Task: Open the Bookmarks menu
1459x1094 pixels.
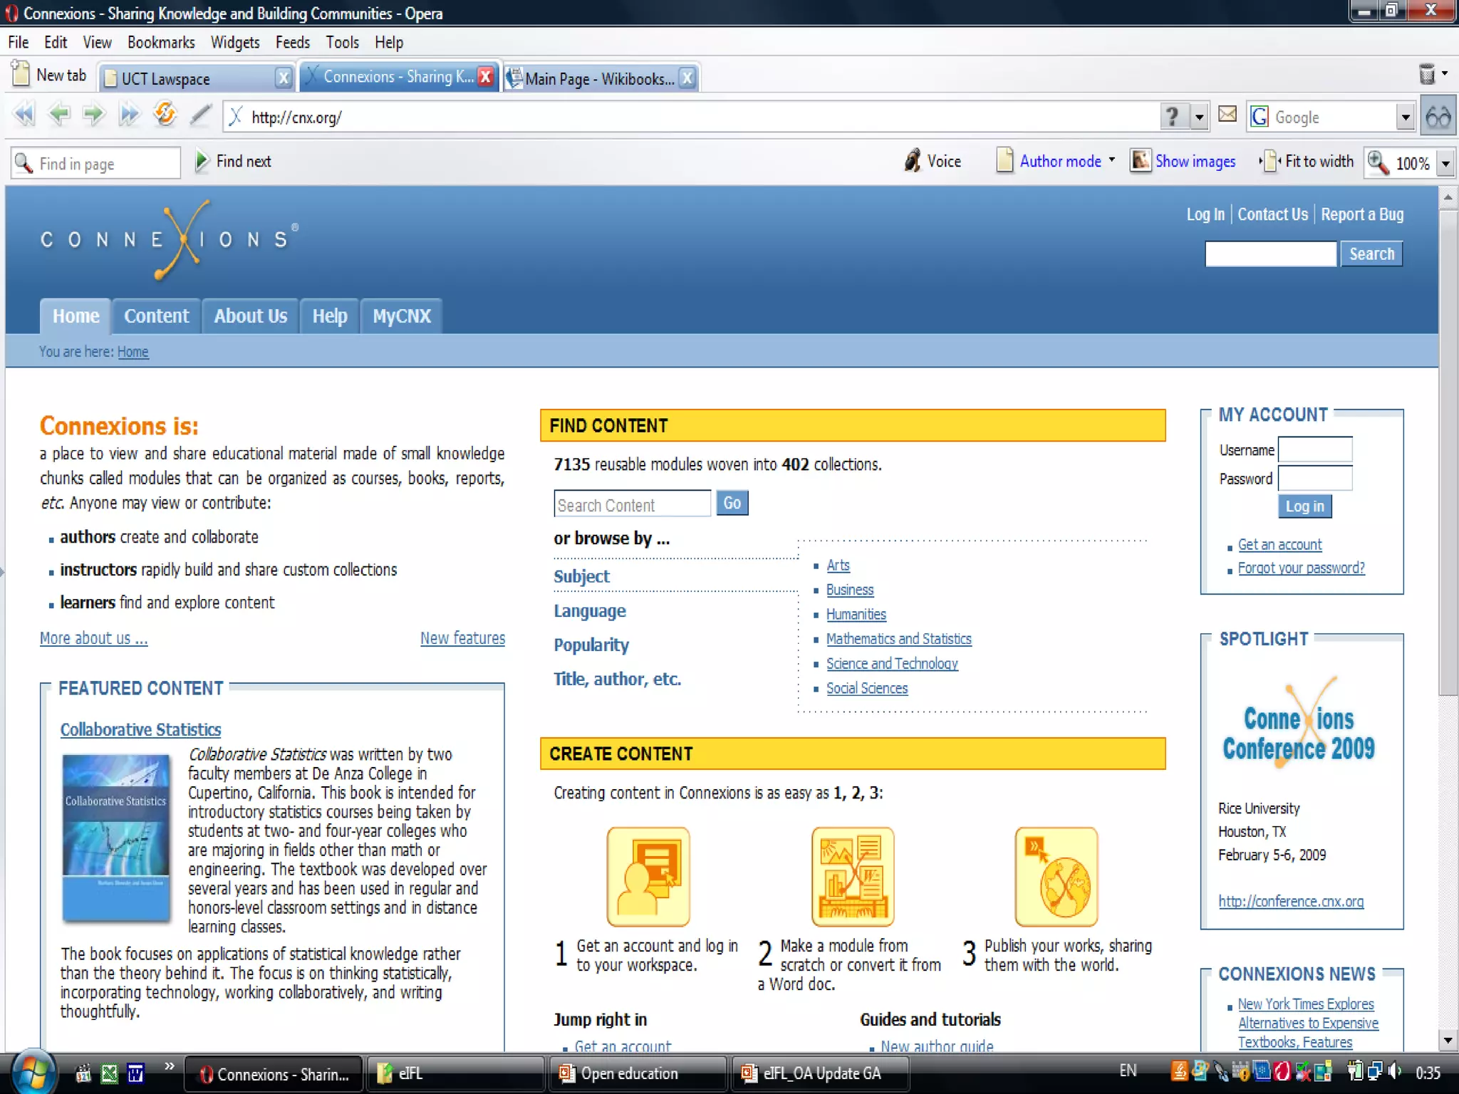Action: point(161,42)
